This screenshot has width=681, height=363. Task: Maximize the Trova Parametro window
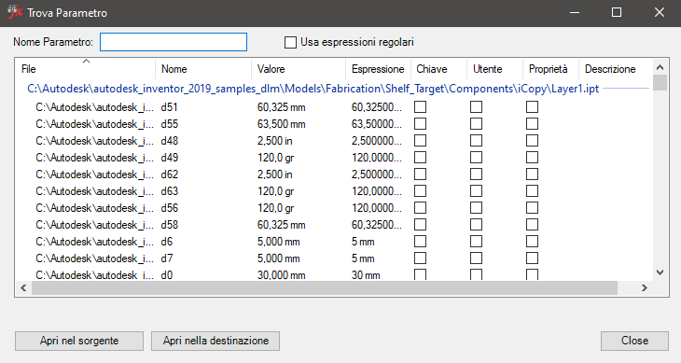pyautogui.click(x=617, y=12)
